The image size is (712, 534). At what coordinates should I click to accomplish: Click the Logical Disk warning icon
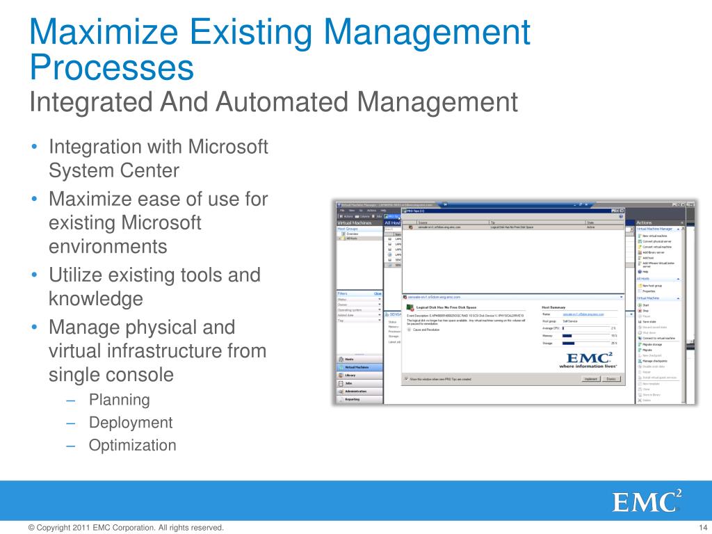coord(410,308)
